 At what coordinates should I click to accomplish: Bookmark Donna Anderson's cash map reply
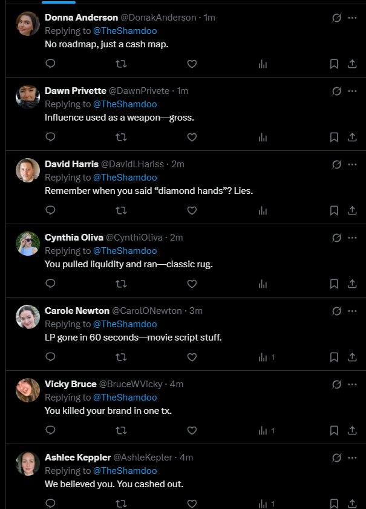coord(334,64)
